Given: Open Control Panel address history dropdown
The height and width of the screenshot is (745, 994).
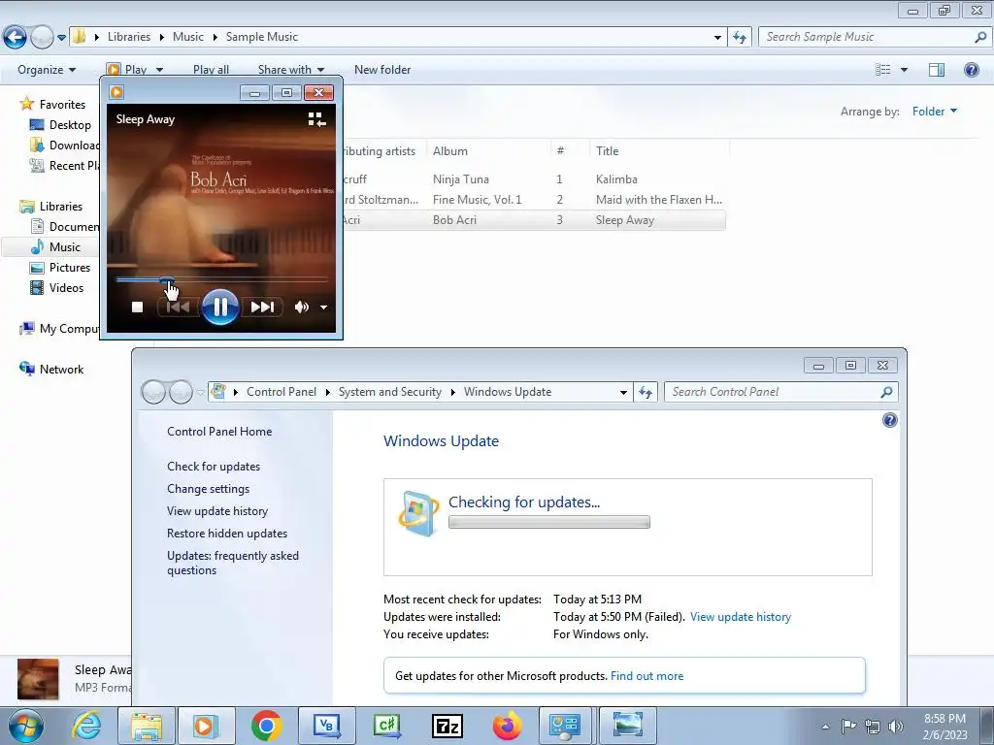Looking at the screenshot, I should click(x=623, y=392).
